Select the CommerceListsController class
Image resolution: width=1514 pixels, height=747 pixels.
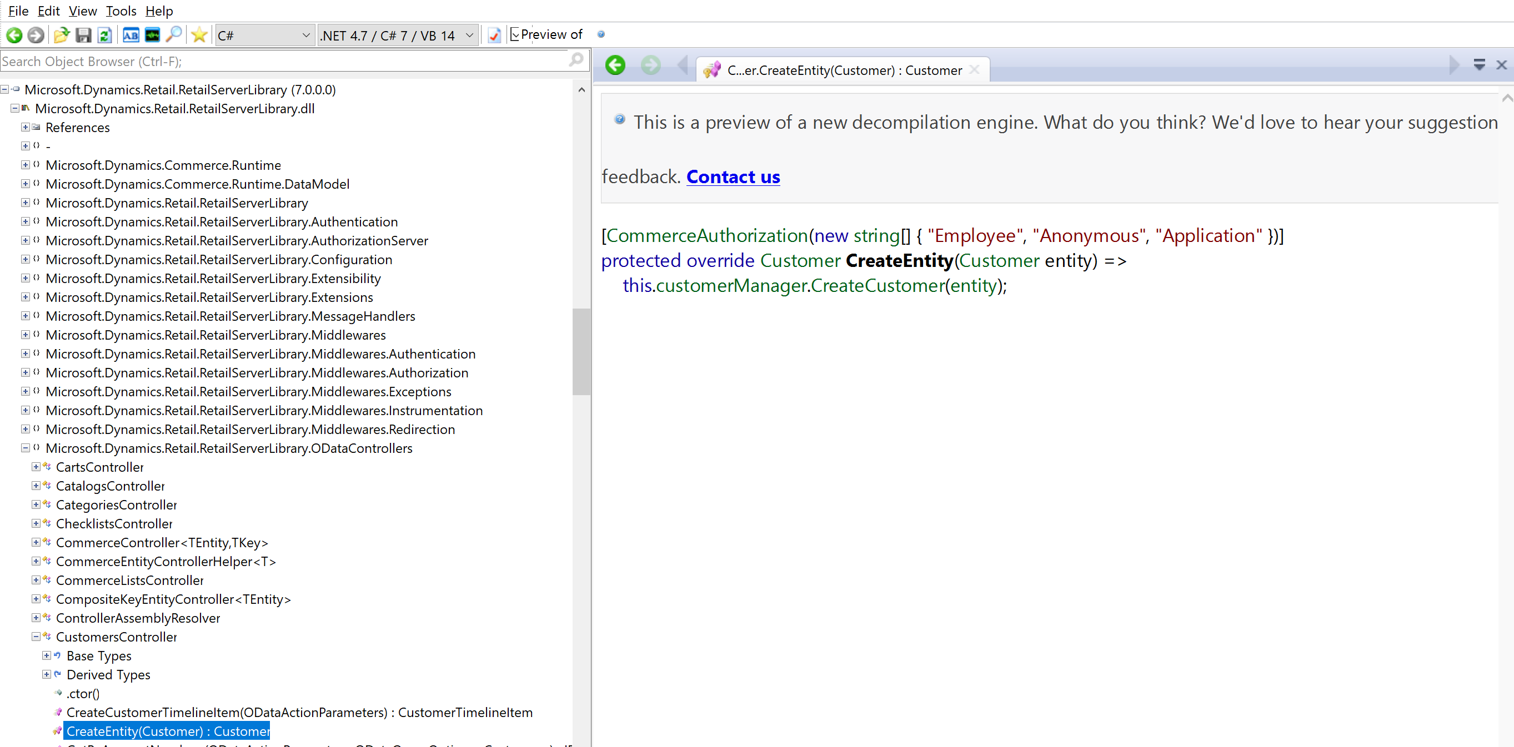click(130, 580)
